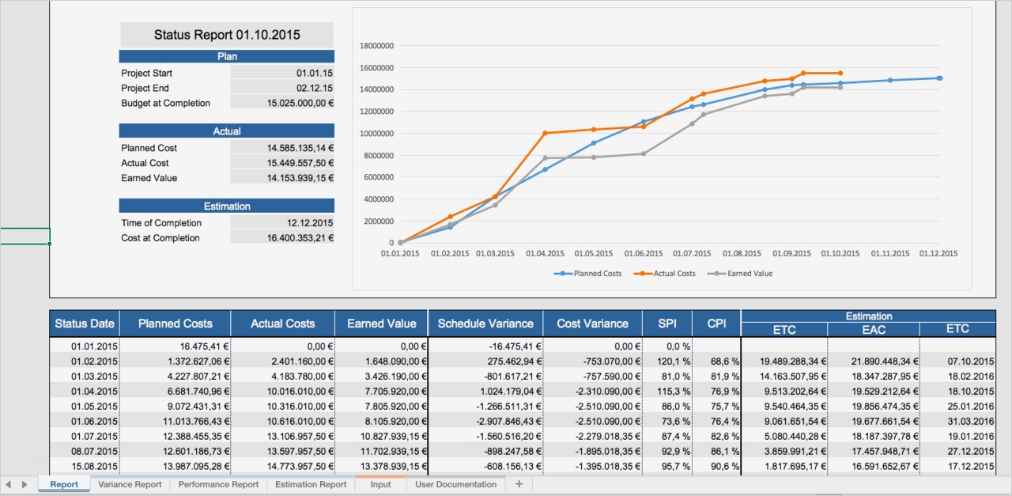Screen dimensions: 1012x496
Task: Click the previous sheet navigation arrow
Action: (8, 484)
